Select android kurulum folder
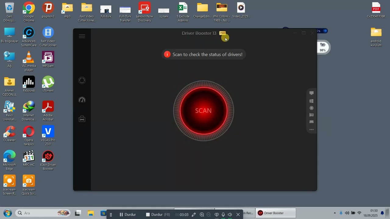This screenshot has height=219, width=390. click(376, 37)
